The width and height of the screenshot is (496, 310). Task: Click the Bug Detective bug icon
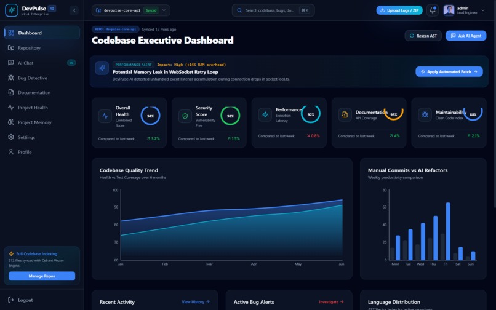11,77
